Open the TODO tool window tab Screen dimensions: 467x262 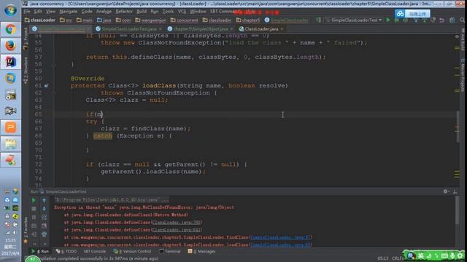pos(66,251)
